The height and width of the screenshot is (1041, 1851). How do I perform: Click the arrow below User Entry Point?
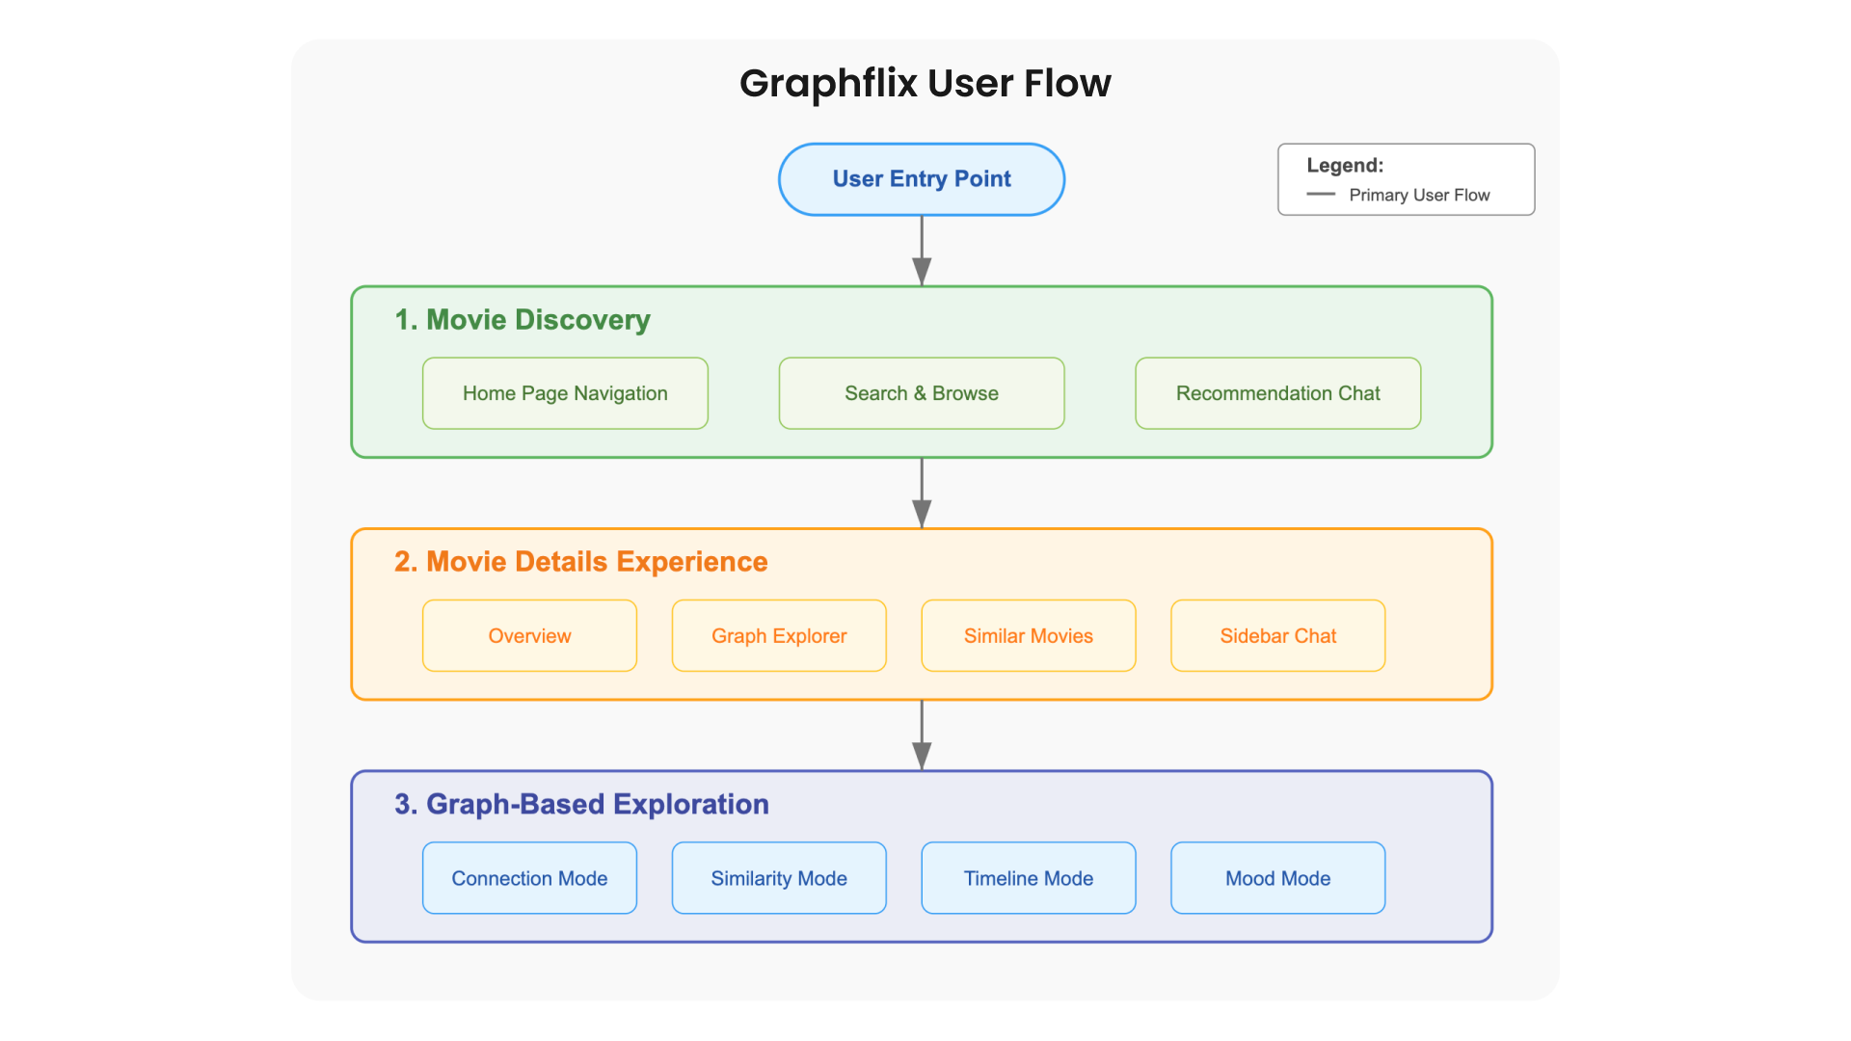tap(922, 251)
